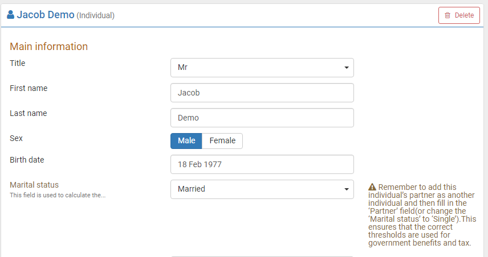Click the person icon beside Jacob Demo
Viewport: 488px width, 257px height.
pos(11,15)
